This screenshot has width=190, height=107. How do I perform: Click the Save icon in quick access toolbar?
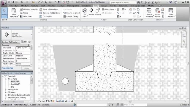(x=12, y=2)
